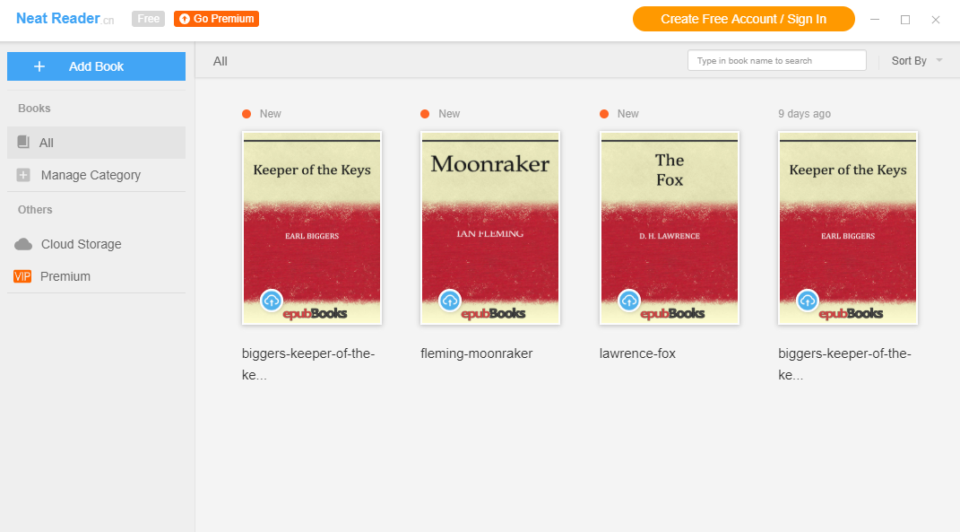Image resolution: width=960 pixels, height=532 pixels.
Task: Click the cloud icon on the first Keeper of the Keys
Action: [x=272, y=301]
